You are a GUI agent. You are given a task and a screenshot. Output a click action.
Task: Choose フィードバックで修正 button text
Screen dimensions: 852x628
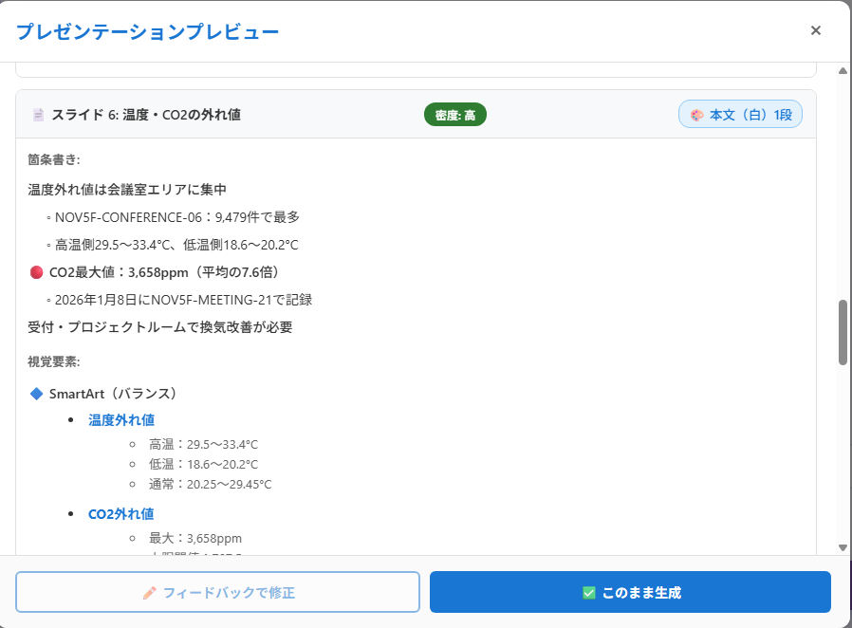pyautogui.click(x=229, y=593)
